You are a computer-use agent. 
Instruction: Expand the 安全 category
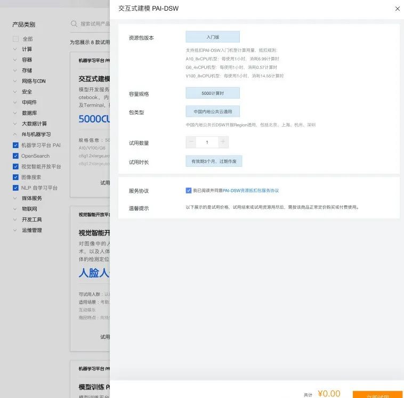pyautogui.click(x=15, y=92)
